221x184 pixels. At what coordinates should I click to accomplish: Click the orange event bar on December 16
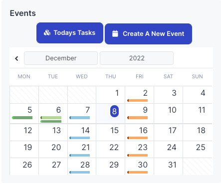coord(138,138)
